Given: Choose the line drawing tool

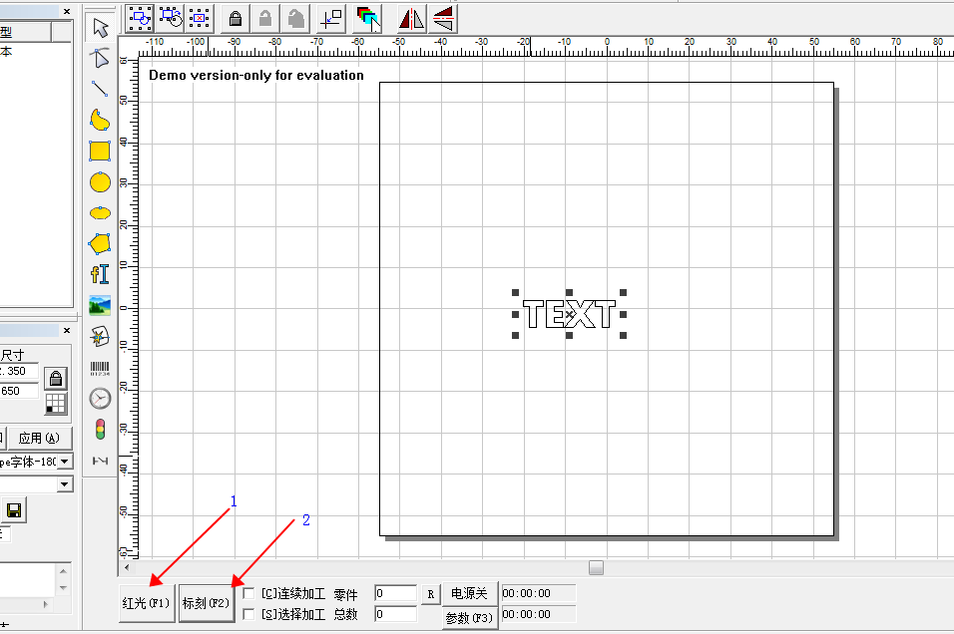Looking at the screenshot, I should tap(100, 89).
